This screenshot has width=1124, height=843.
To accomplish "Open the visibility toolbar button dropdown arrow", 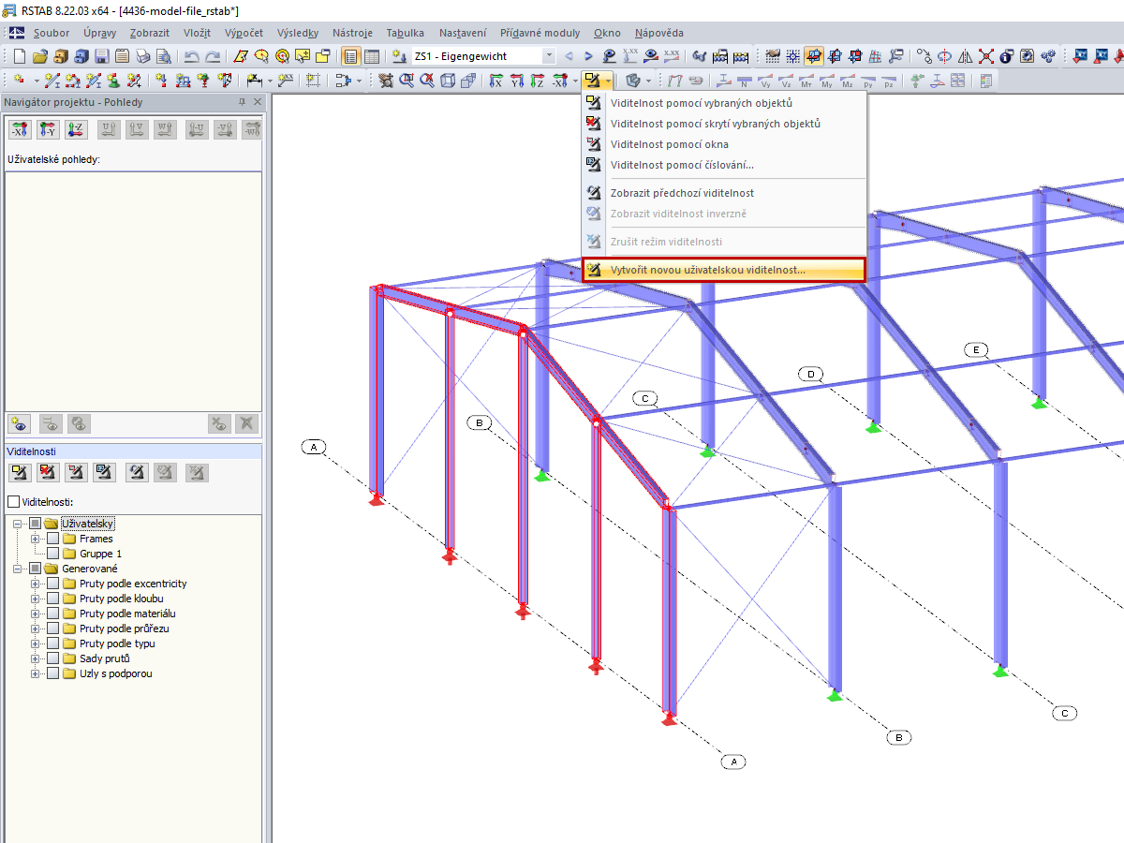I will click(x=608, y=81).
